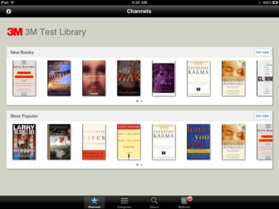Open the World War book cover
Image resolution: width=279 pixels, height=209 pixels.
coord(129,78)
